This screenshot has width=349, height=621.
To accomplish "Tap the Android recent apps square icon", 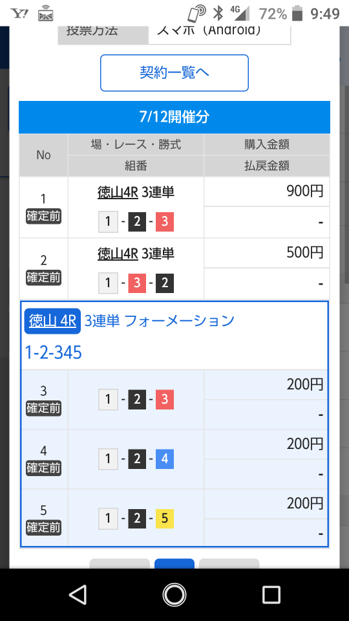I will [x=271, y=594].
